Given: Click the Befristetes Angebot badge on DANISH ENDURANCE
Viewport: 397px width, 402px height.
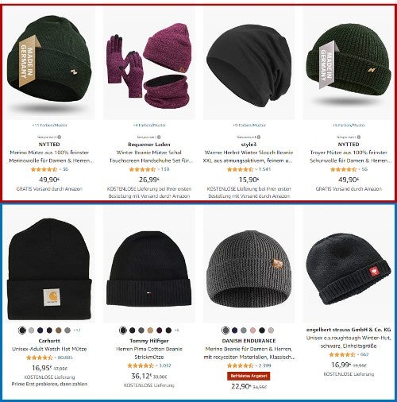Looking at the screenshot, I should click(249, 376).
